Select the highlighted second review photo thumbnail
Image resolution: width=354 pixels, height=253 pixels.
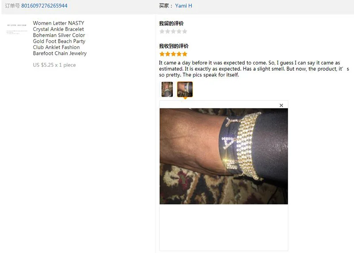(185, 89)
